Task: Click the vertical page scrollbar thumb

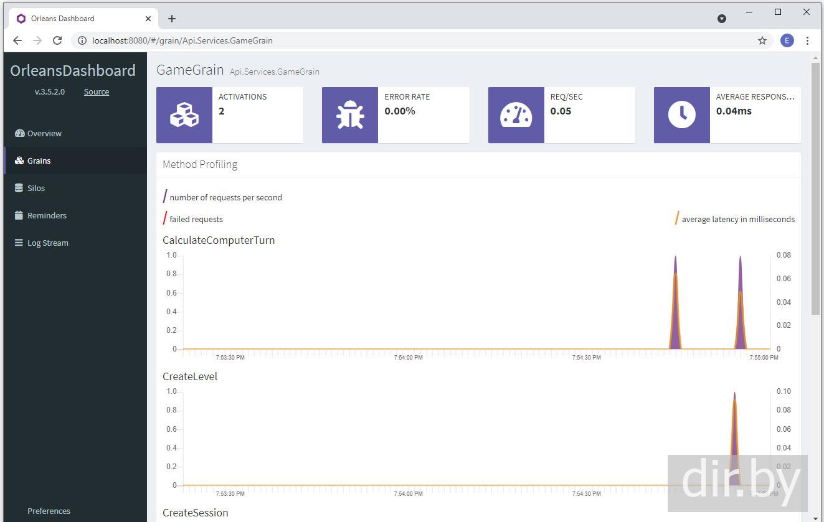Action: point(815,187)
